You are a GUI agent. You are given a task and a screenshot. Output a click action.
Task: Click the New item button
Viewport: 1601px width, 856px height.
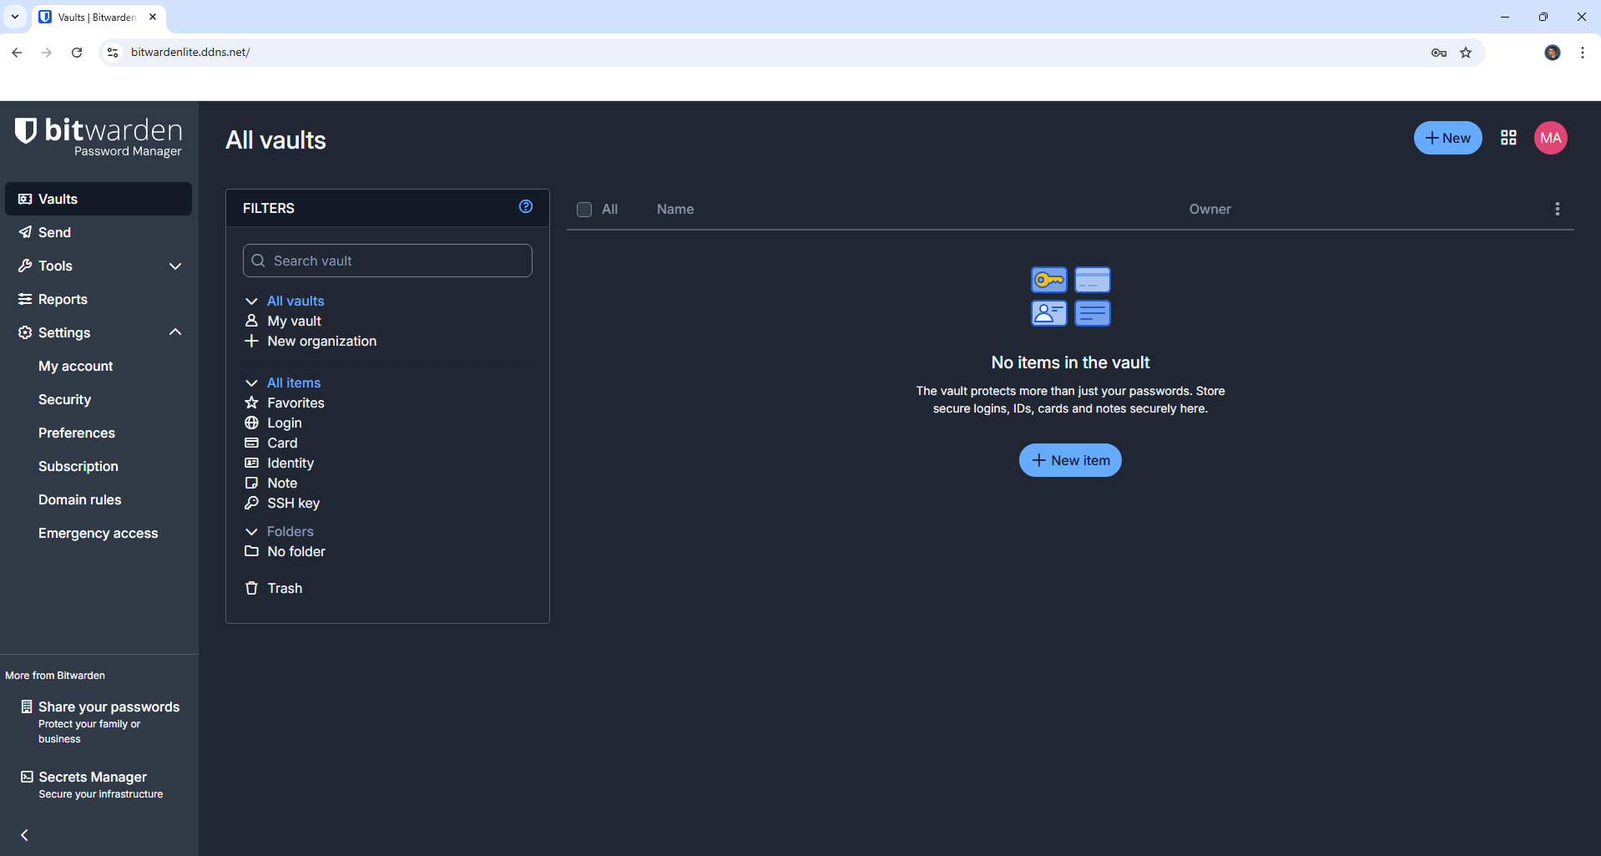[x=1070, y=460]
